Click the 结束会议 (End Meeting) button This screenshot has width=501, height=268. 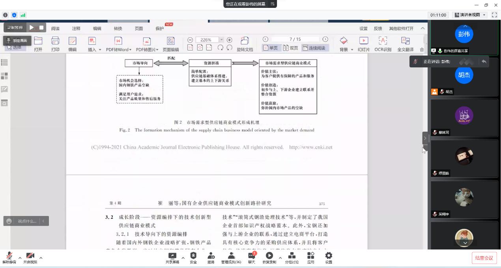(x=484, y=258)
